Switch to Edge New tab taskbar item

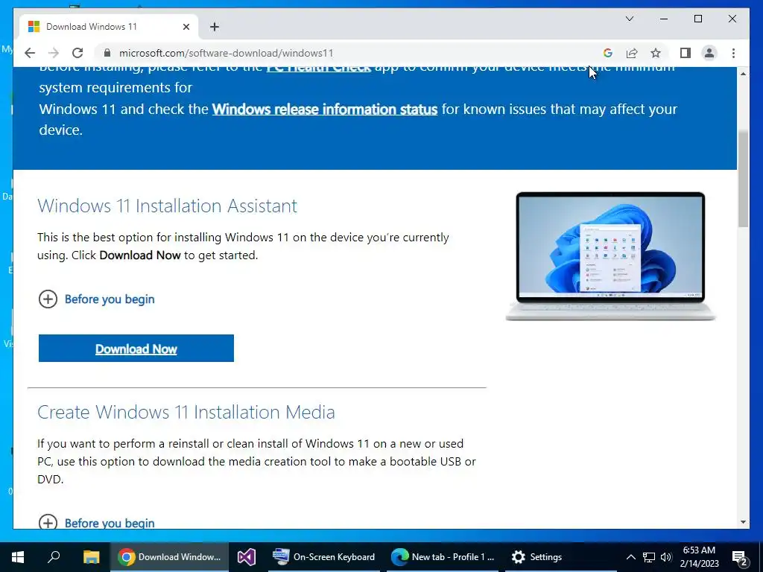click(443, 557)
